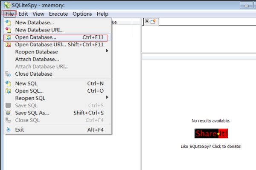Viewport: 256px width, 170px height.
Task: Click the Open Database folder icon
Action: [8, 37]
